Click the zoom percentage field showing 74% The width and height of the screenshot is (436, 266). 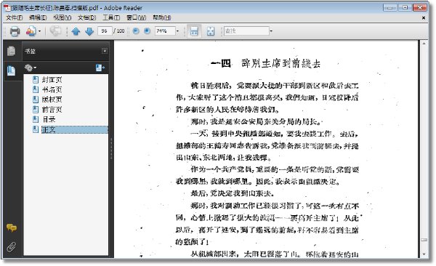(x=165, y=31)
